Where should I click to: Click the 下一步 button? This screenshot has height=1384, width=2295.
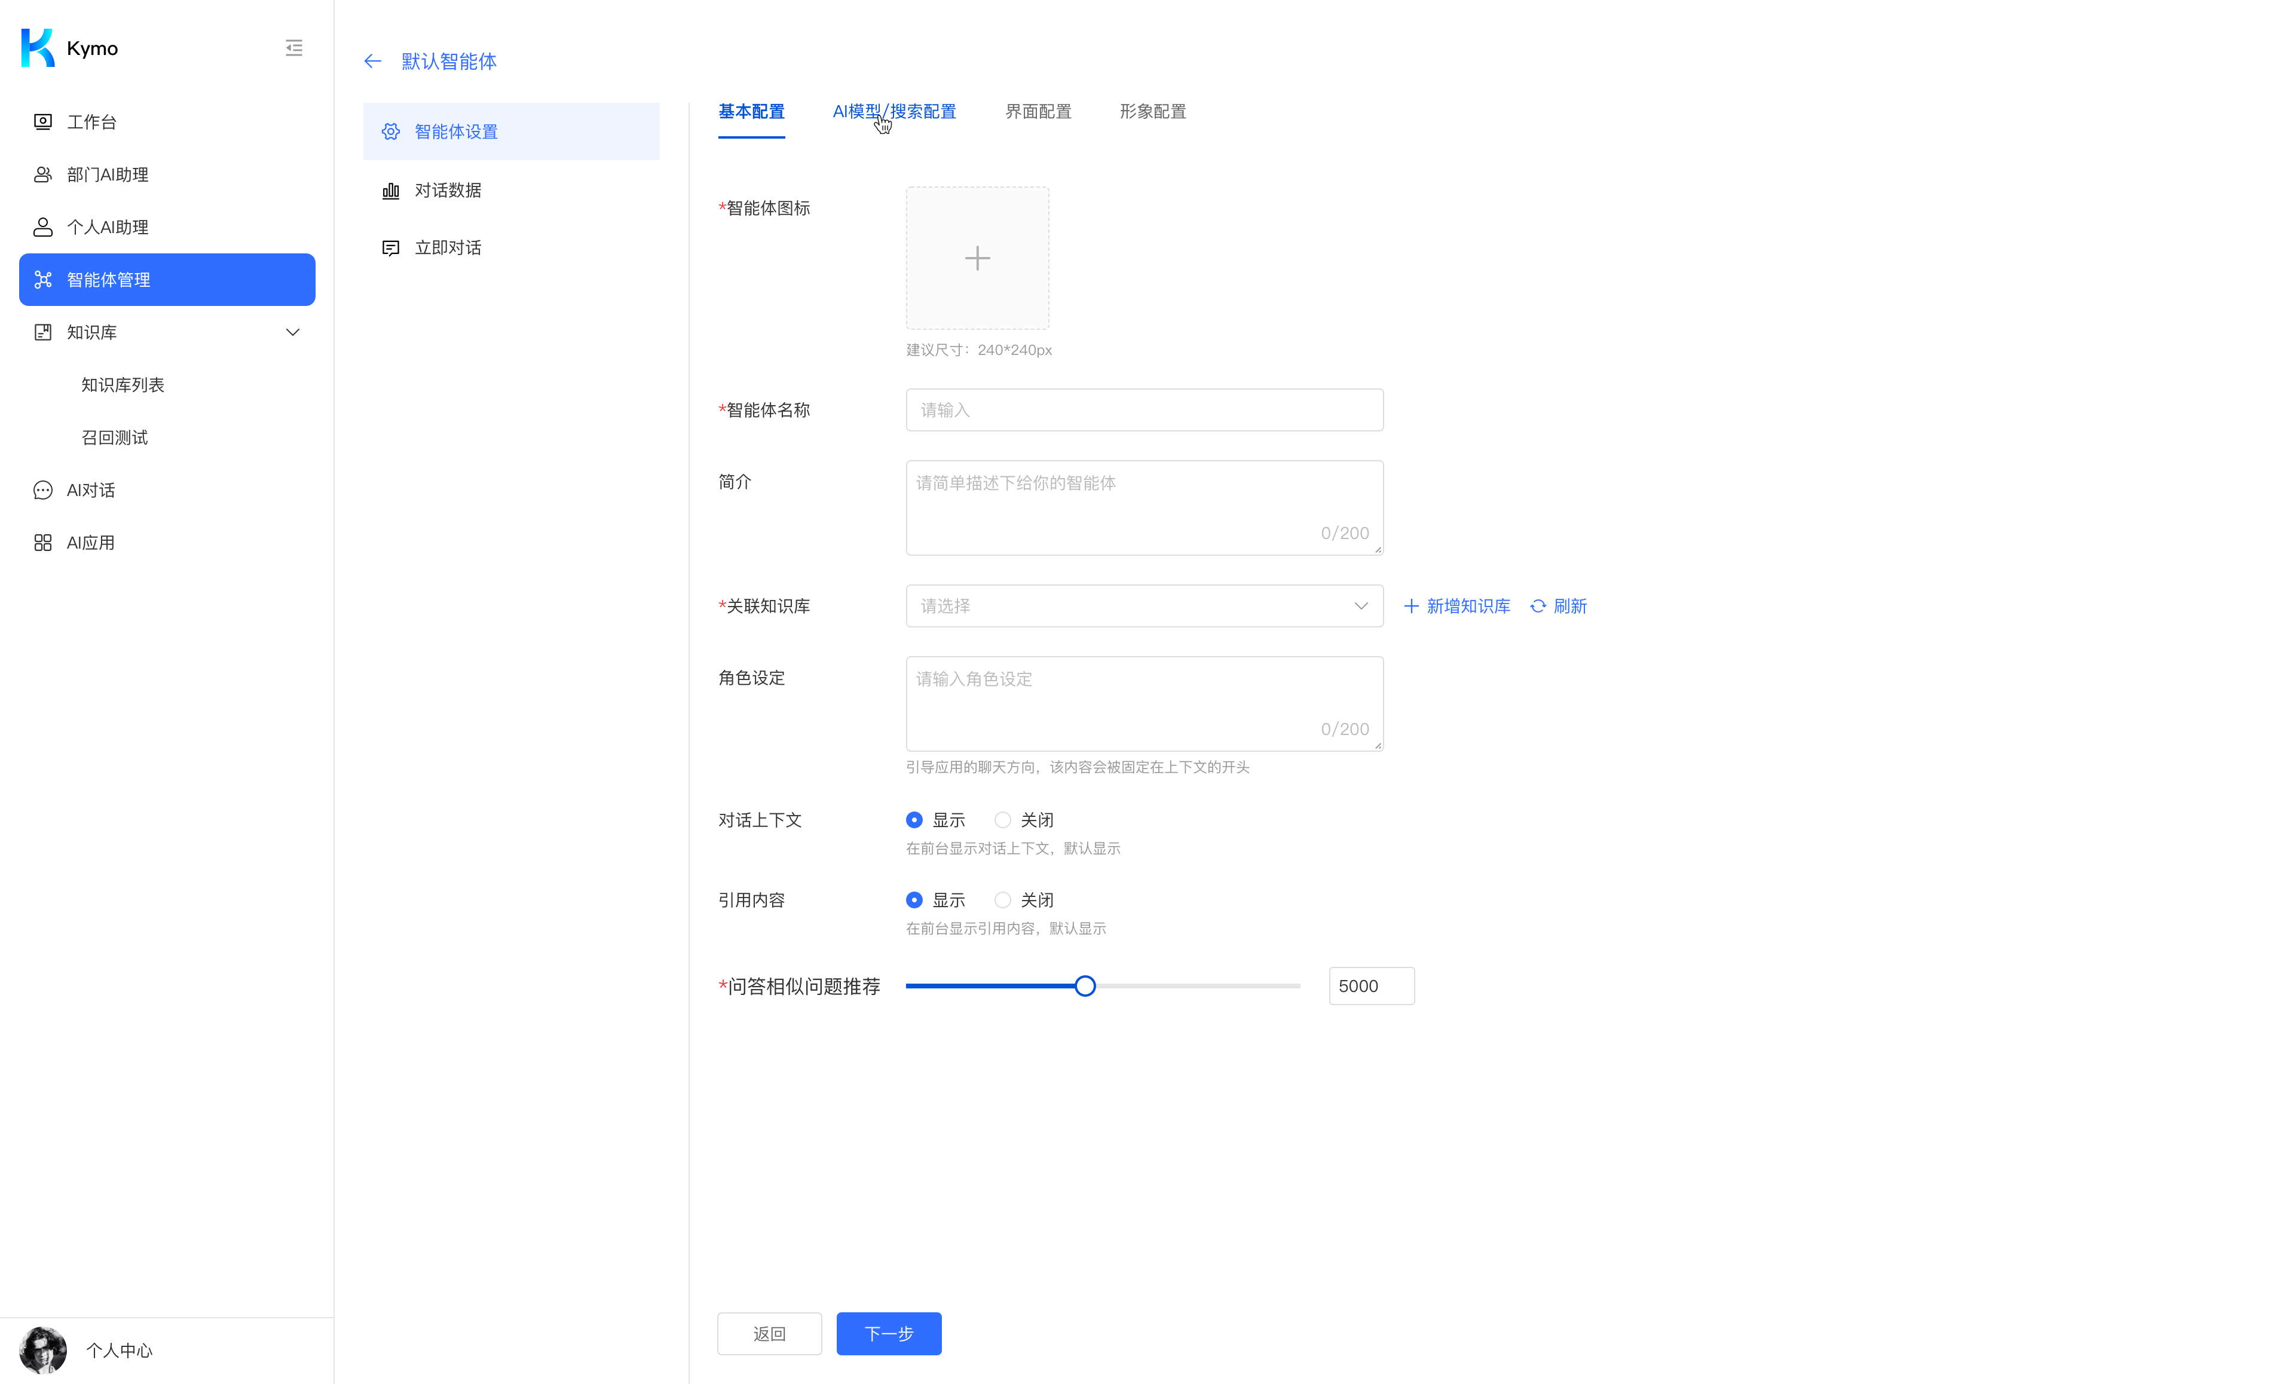point(889,1334)
